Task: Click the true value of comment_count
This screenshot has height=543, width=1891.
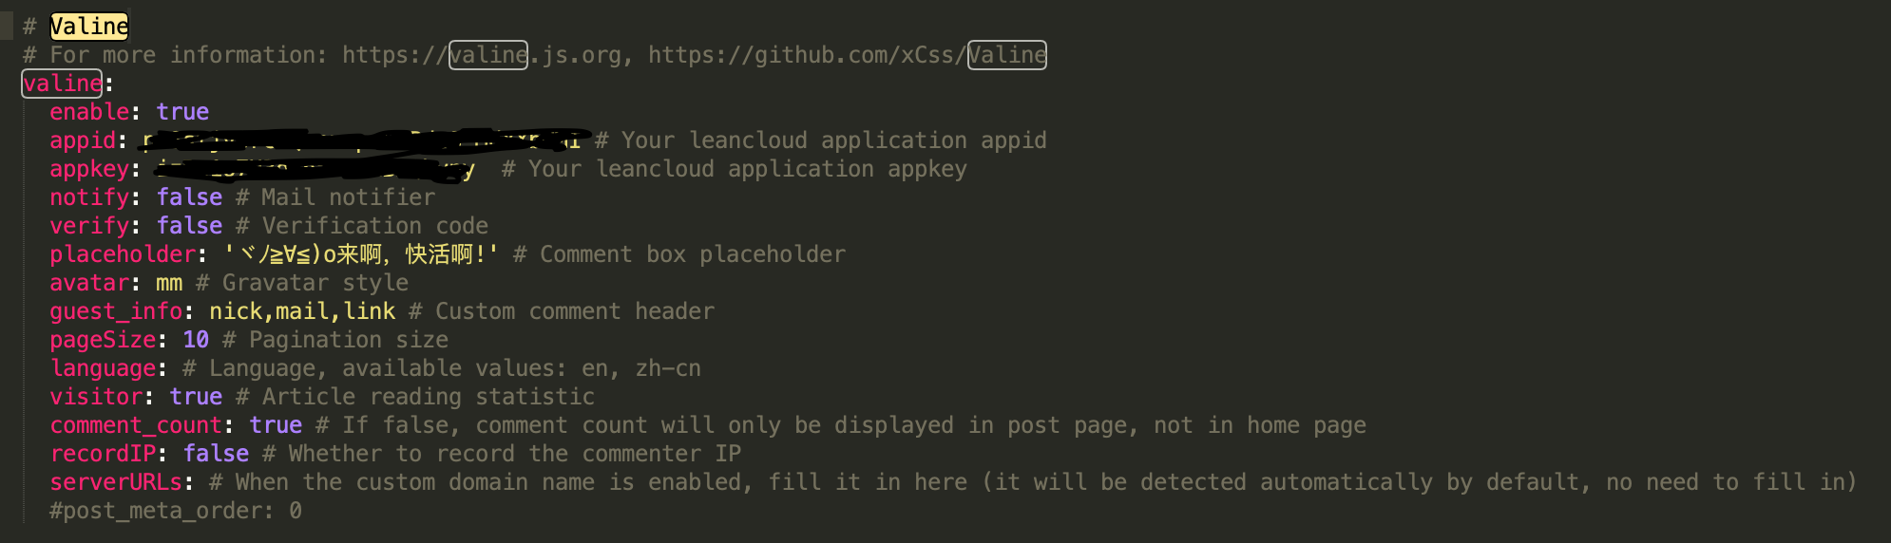Action: (x=276, y=425)
